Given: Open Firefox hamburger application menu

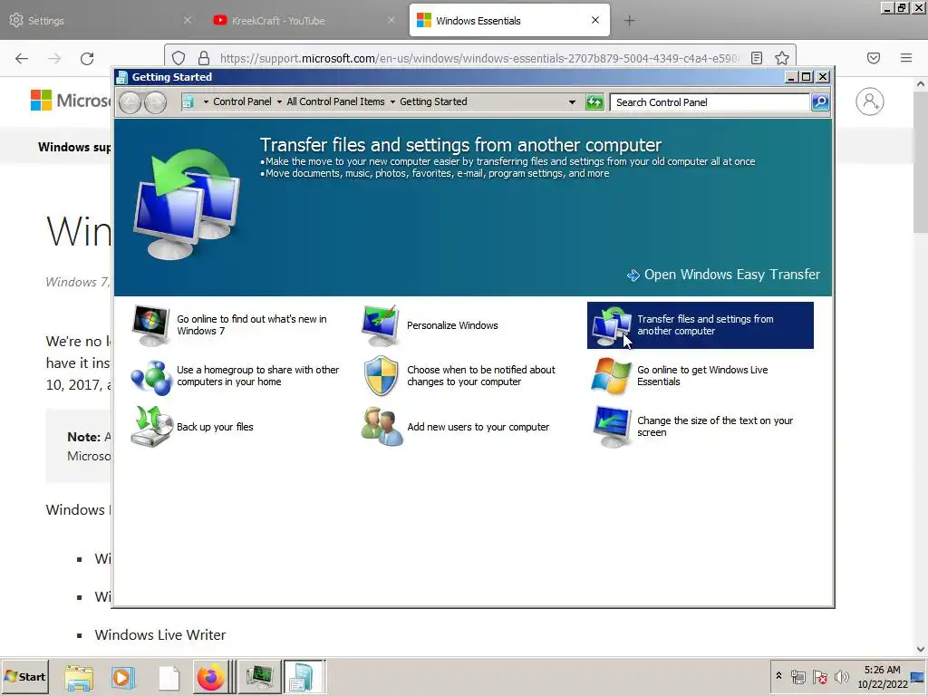Looking at the screenshot, I should click(x=906, y=58).
